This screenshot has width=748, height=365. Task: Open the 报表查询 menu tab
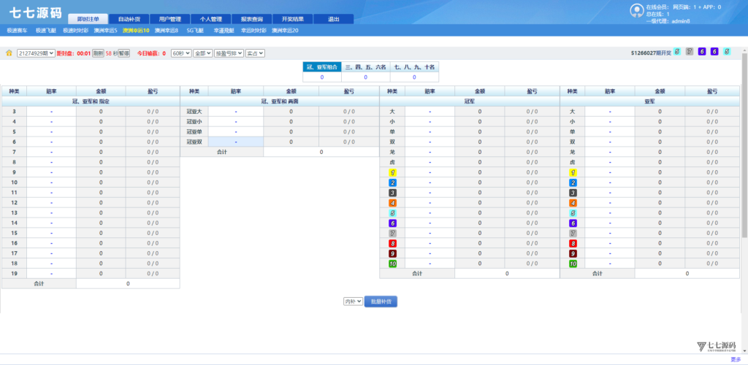pos(251,19)
